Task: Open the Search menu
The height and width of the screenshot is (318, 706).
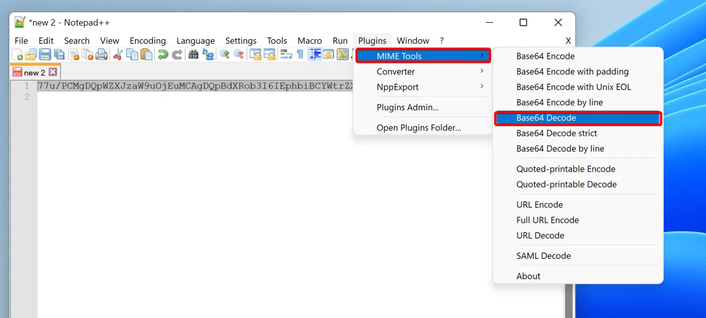Action: [x=77, y=41]
